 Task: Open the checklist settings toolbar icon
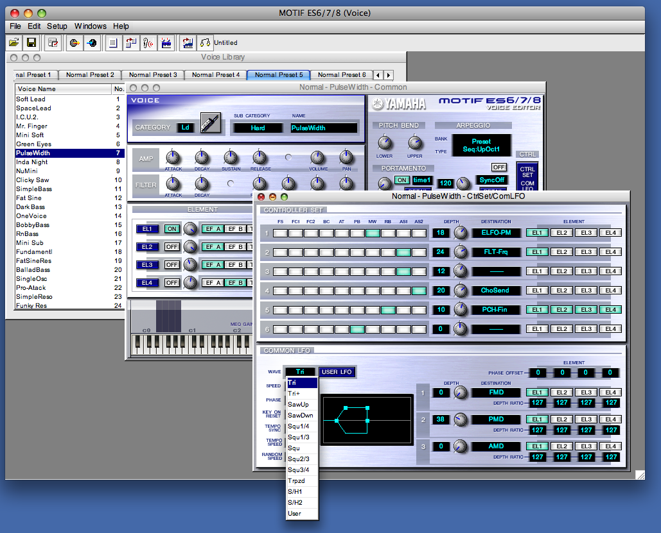53,42
